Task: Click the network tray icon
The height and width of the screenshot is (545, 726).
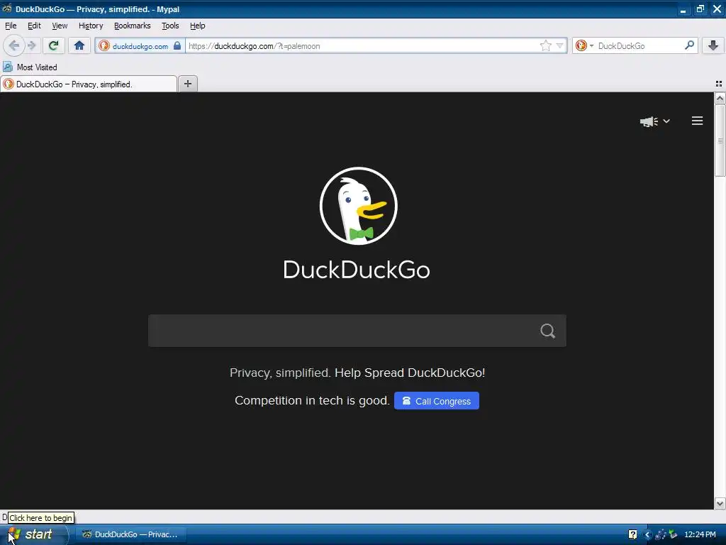Action: pyautogui.click(x=660, y=534)
